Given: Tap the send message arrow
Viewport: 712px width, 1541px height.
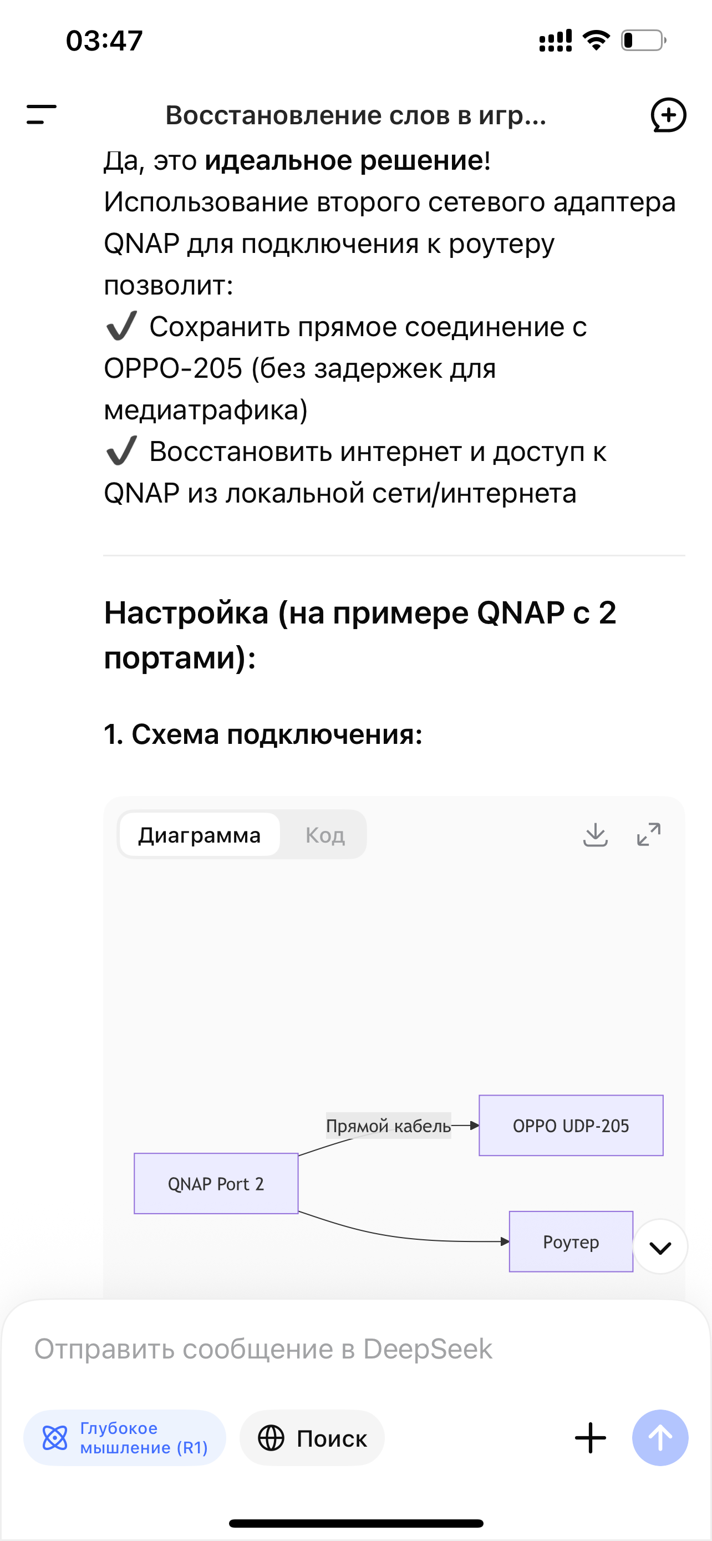Looking at the screenshot, I should point(660,1437).
